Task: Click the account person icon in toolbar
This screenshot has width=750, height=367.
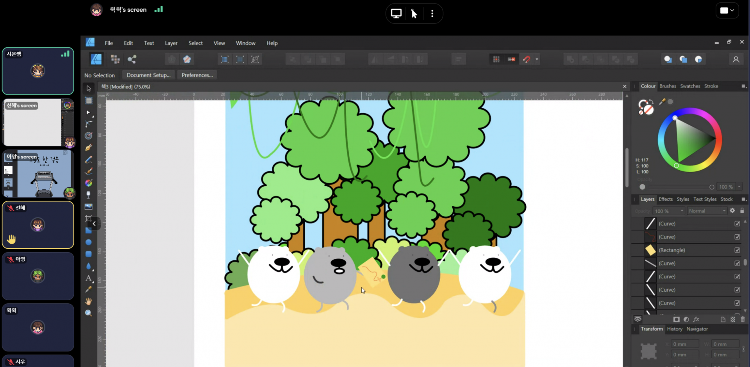Action: click(x=736, y=59)
